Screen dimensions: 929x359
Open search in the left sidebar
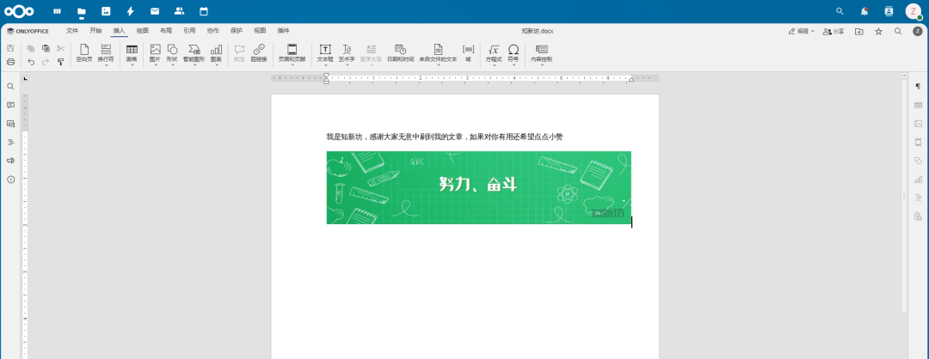[x=10, y=87]
